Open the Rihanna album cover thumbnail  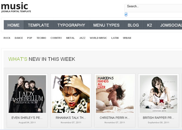pos(71,94)
